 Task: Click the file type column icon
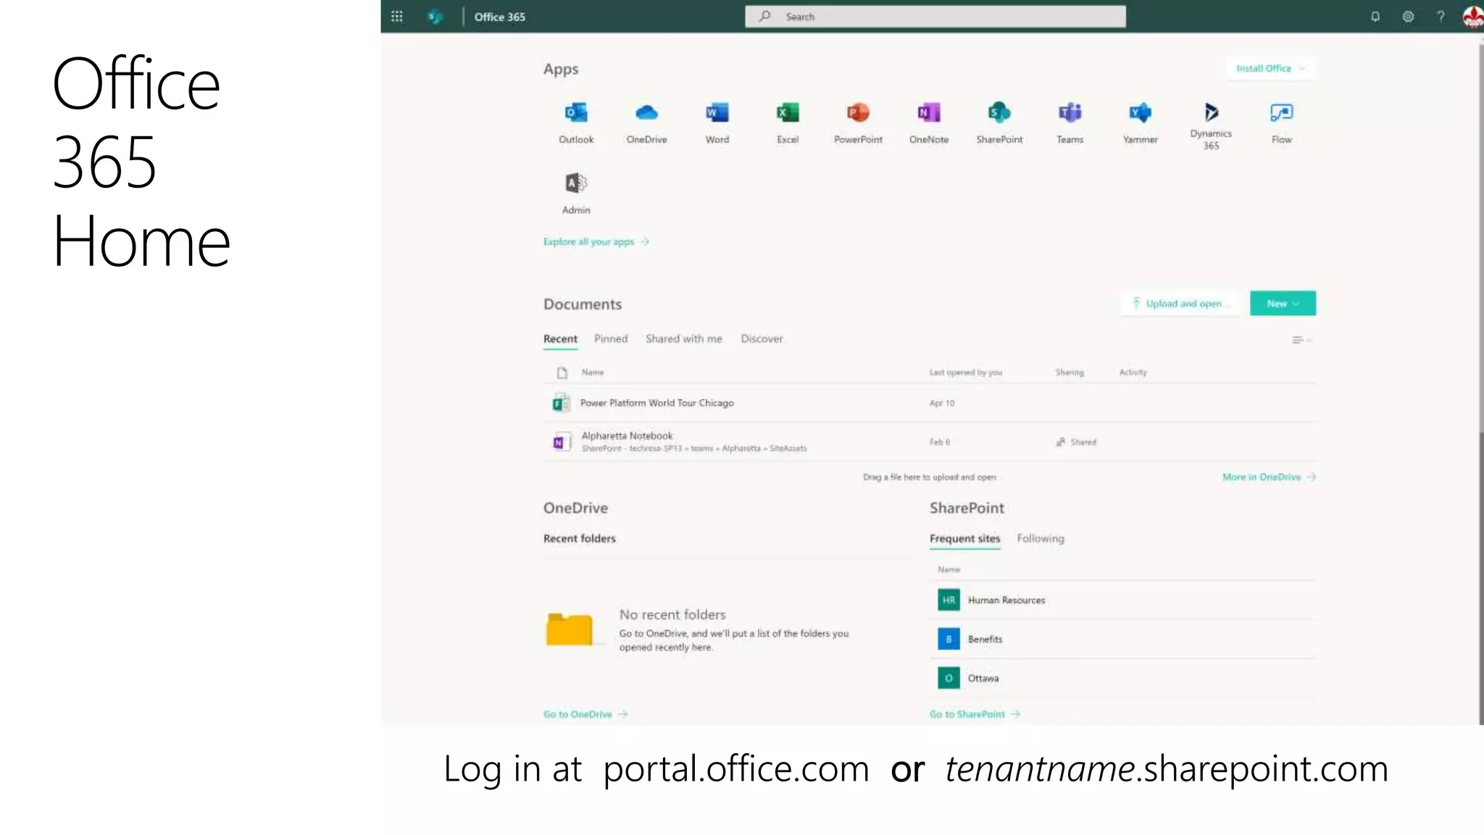point(562,373)
